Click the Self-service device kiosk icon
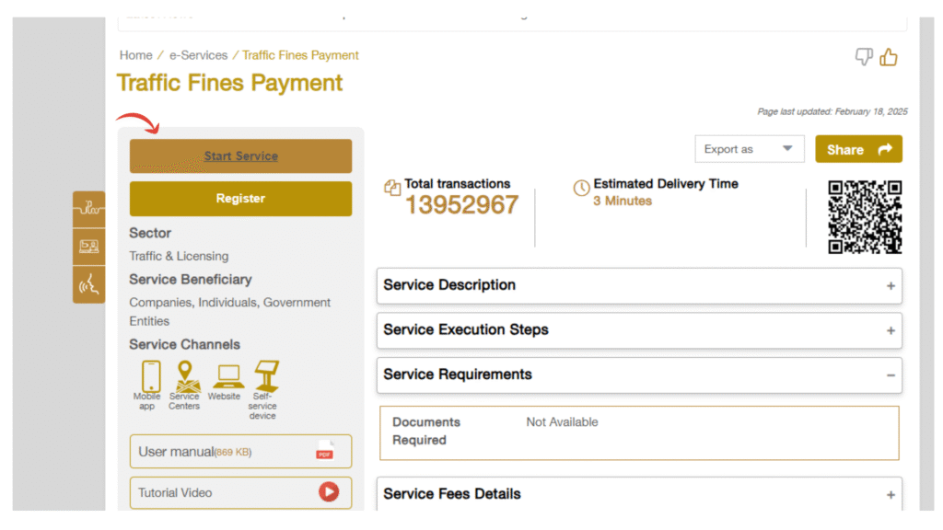943x530 pixels. (266, 375)
